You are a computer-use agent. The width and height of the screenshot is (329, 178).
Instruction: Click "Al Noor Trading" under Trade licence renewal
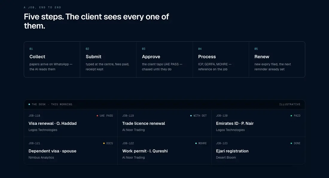tap(133, 130)
